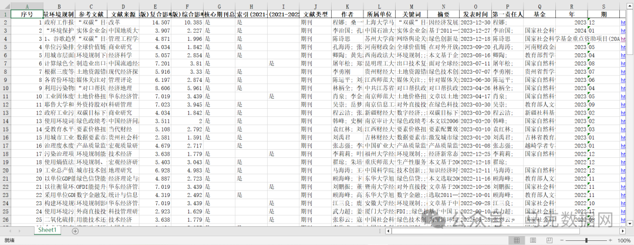634x245 pixels.
Task: Select column R header
Action: pos(571,6)
